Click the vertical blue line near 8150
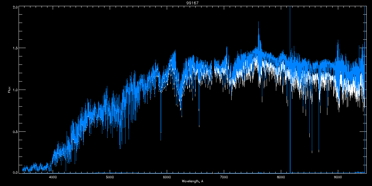Screen dimensions: 372x186 point(290,90)
